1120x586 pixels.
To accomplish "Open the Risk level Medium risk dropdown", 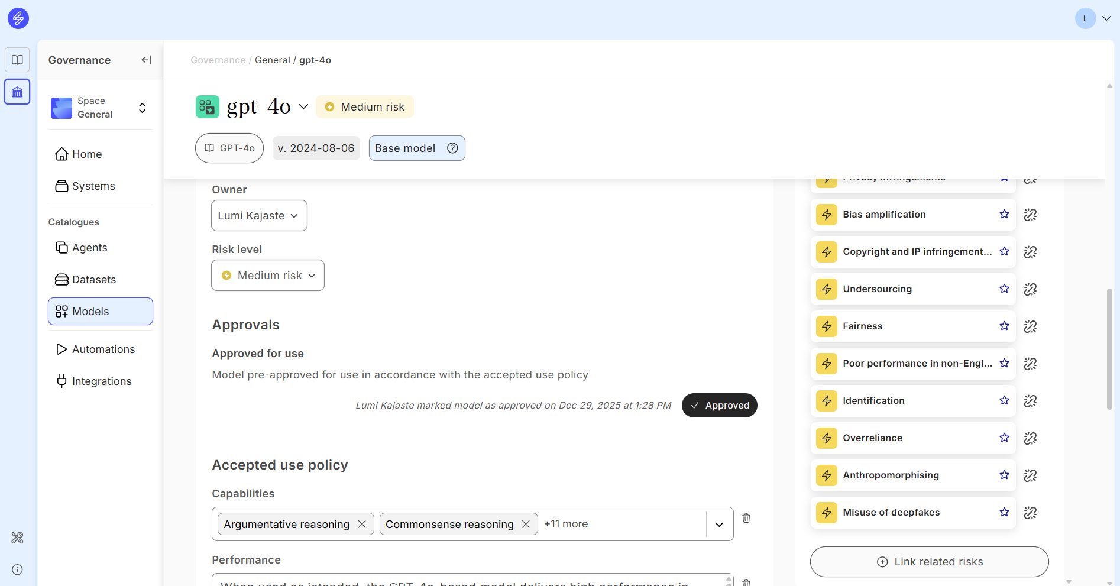I will click(x=268, y=276).
